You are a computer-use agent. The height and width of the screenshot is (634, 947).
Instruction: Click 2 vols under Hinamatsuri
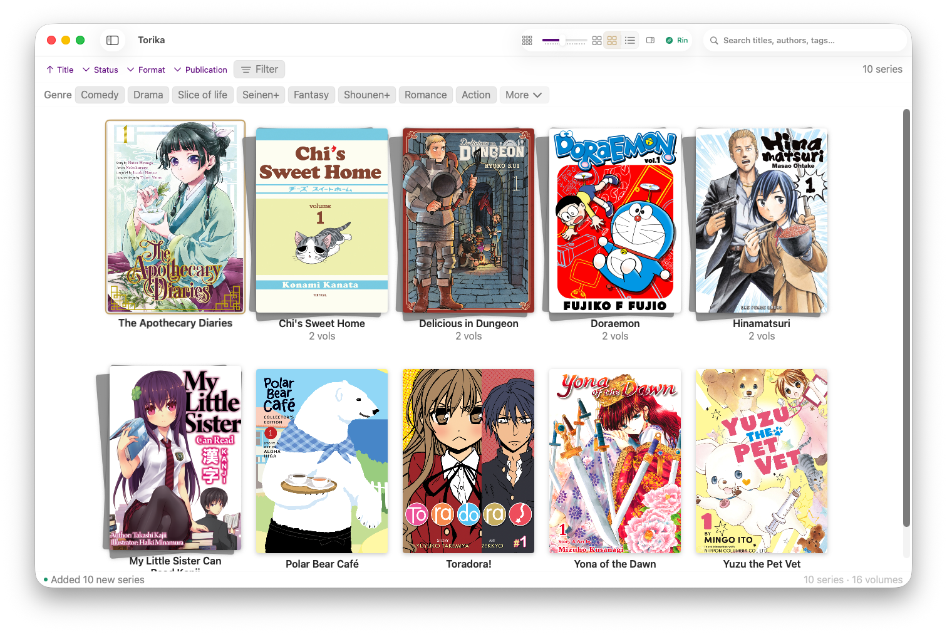click(x=762, y=336)
